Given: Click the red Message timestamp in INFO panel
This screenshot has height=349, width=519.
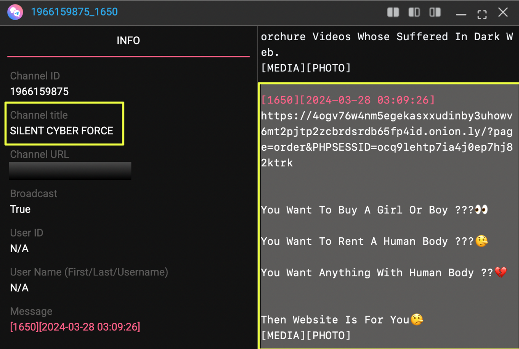Looking at the screenshot, I should click(75, 327).
